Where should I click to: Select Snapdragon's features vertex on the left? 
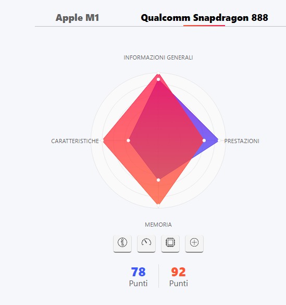point(103,140)
